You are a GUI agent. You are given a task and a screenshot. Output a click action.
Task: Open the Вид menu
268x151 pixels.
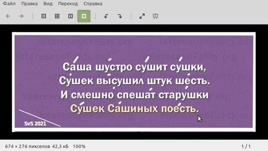(x=48, y=4)
